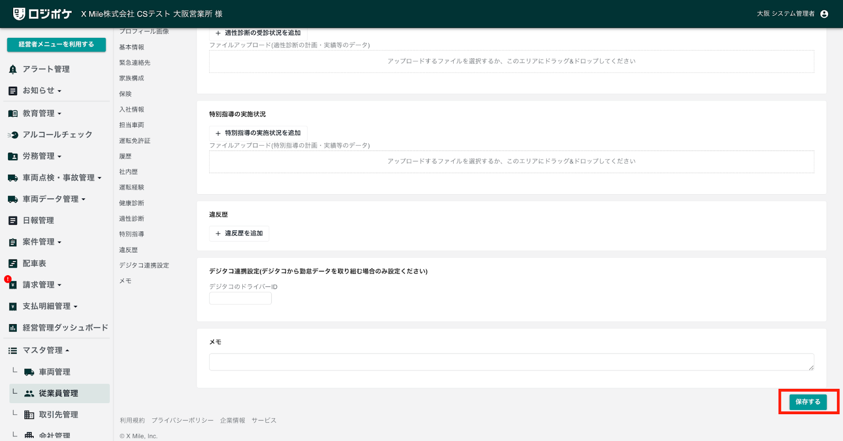The height and width of the screenshot is (441, 843).
Task: Click the alcohol check icon
Action: (x=13, y=135)
